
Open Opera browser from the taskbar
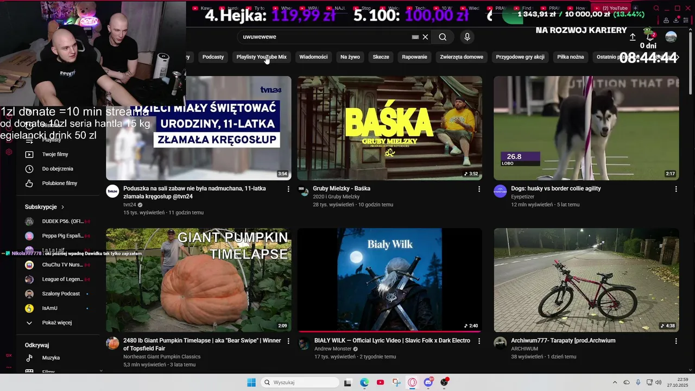413,382
